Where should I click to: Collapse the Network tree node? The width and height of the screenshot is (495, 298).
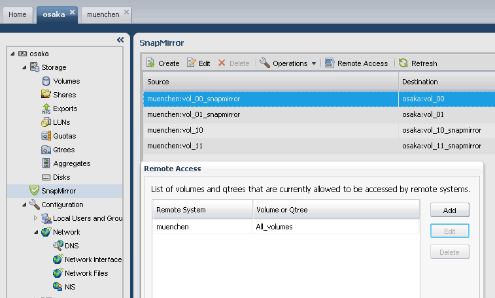click(35, 232)
